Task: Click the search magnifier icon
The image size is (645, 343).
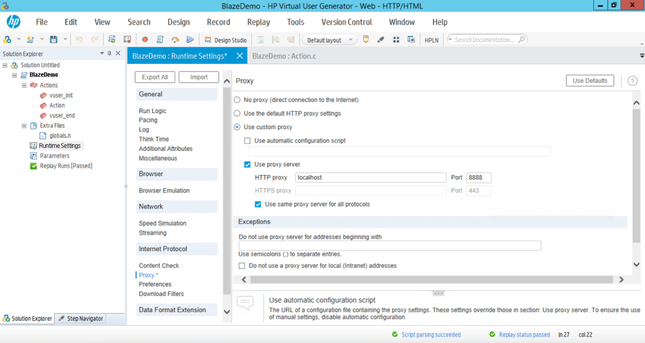Action: pyautogui.click(x=521, y=40)
